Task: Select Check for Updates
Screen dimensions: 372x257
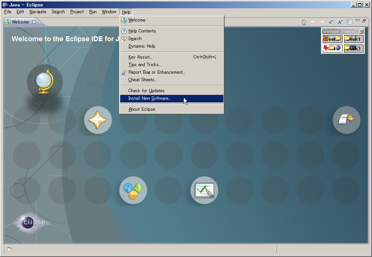Action: pos(172,91)
